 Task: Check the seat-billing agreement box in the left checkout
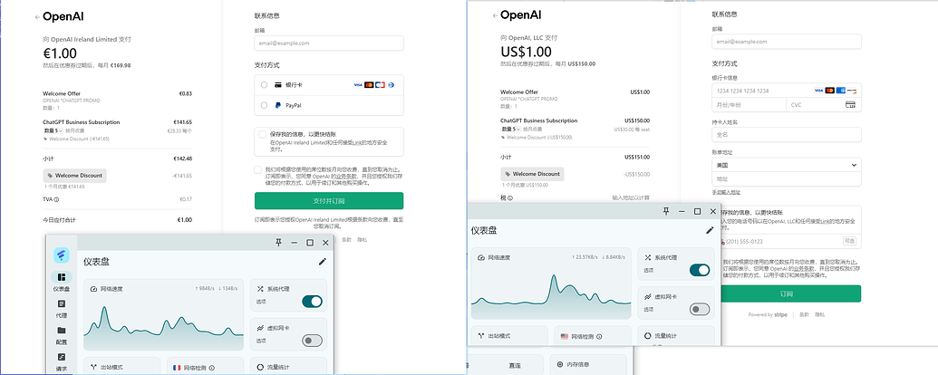point(257,170)
